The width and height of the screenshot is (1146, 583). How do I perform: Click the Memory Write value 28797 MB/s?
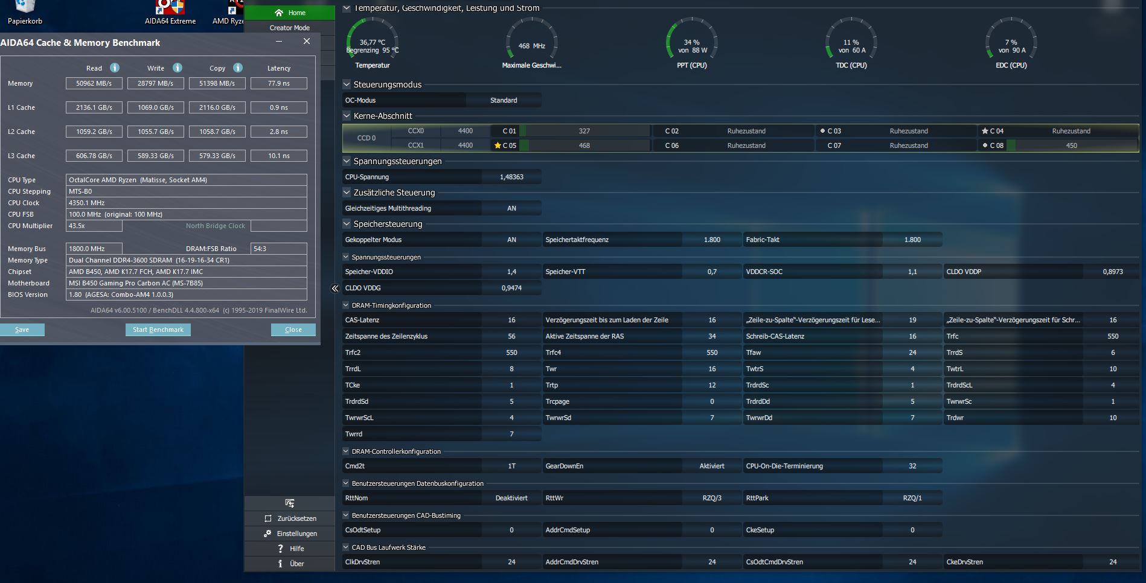[156, 83]
